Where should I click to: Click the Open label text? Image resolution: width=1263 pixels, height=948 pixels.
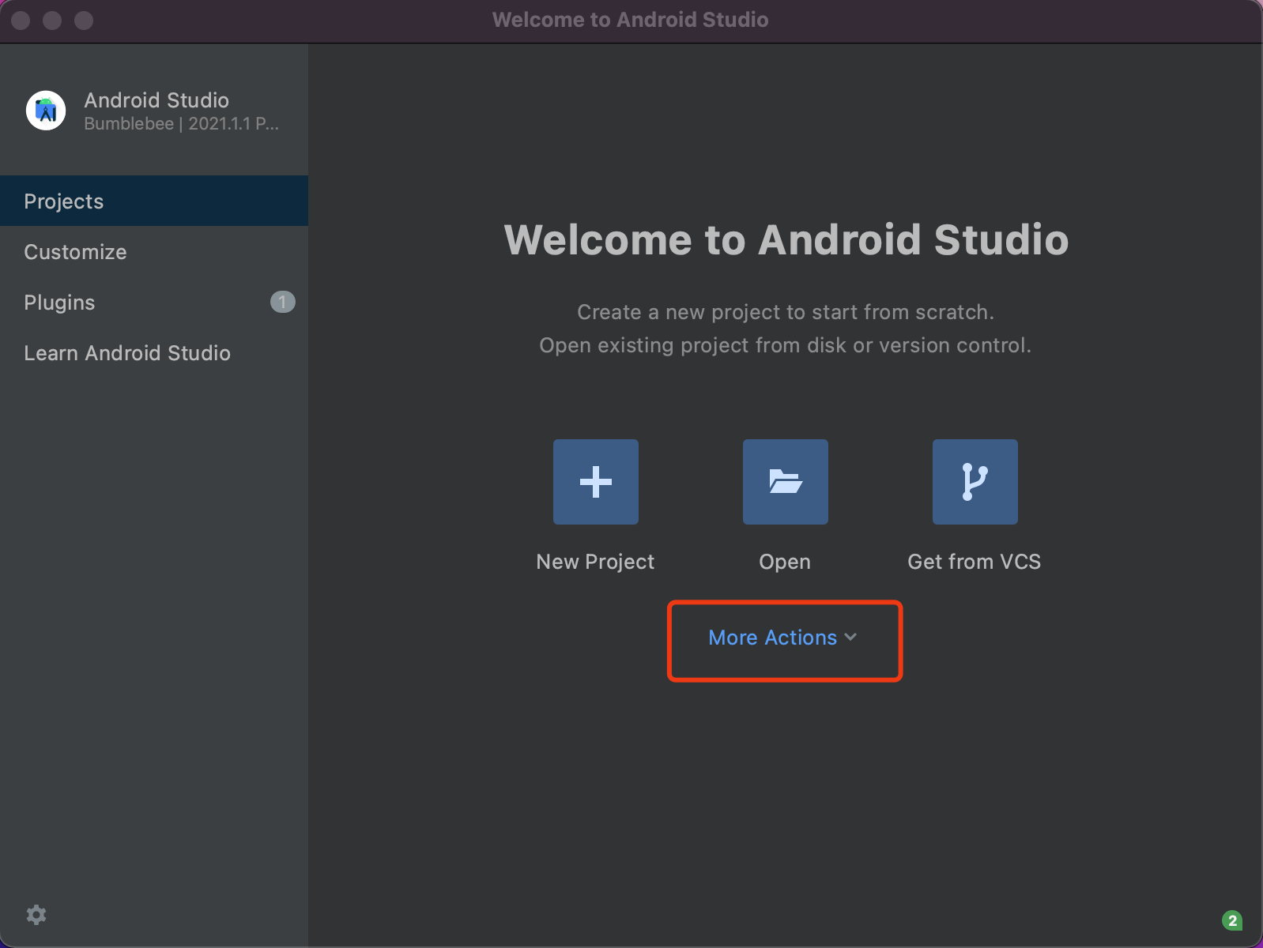pyautogui.click(x=785, y=562)
